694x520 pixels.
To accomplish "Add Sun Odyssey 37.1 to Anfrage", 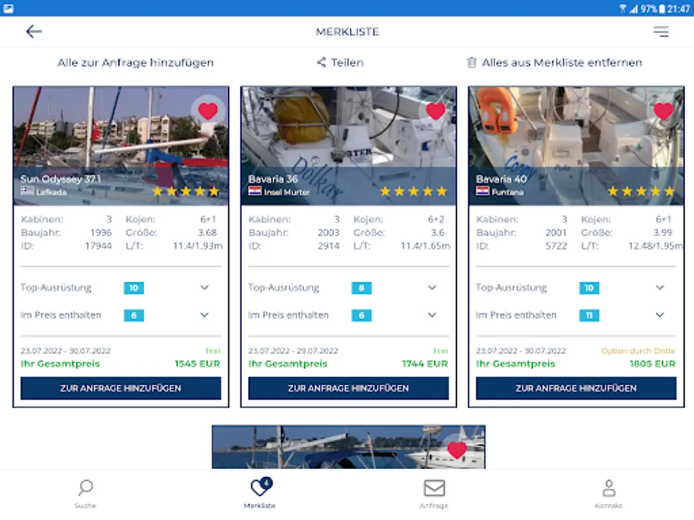I will coord(121,388).
